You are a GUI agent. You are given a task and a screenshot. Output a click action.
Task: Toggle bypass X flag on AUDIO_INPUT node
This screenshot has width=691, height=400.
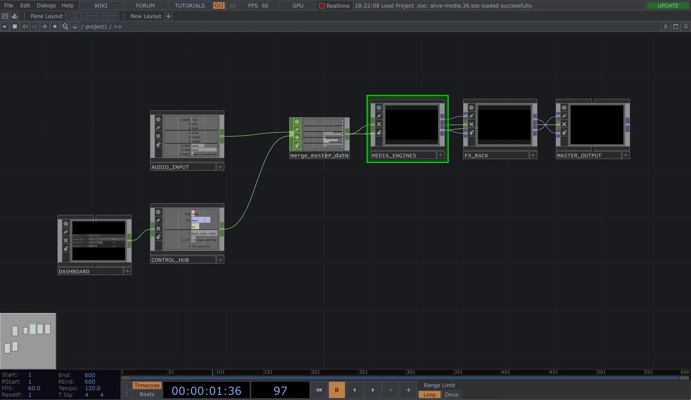158,136
